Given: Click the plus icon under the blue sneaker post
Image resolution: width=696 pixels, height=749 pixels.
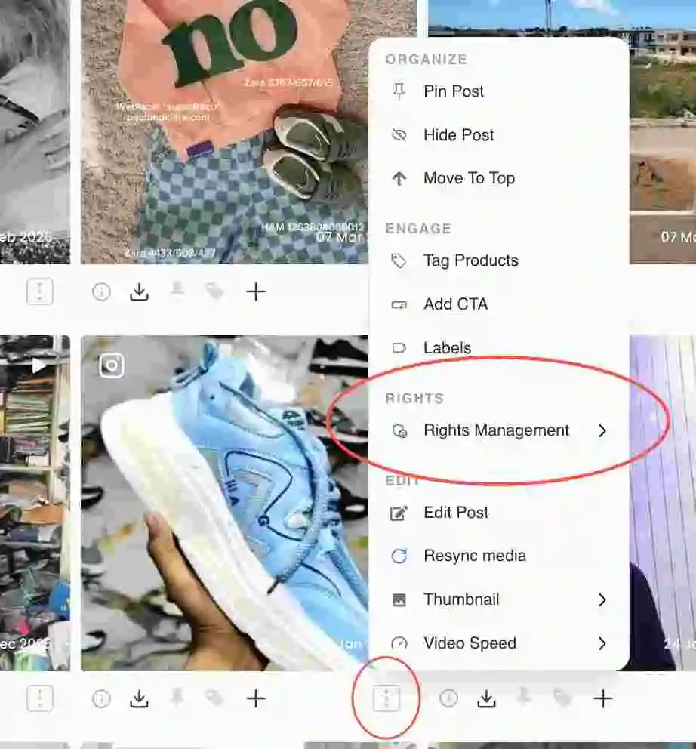Looking at the screenshot, I should coord(256,699).
